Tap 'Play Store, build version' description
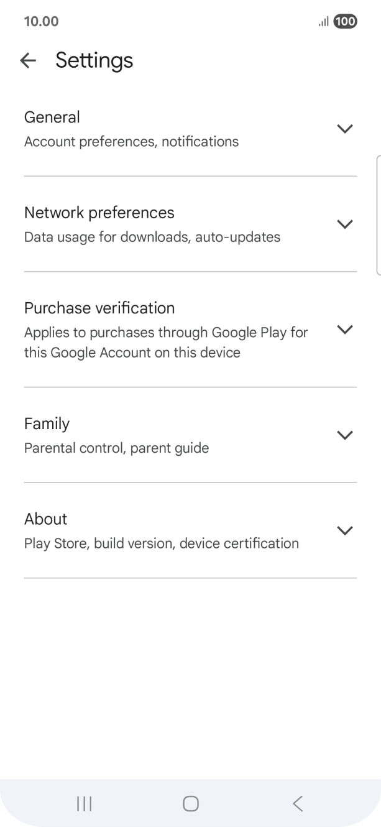Image resolution: width=381 pixels, height=827 pixels. pos(161,543)
